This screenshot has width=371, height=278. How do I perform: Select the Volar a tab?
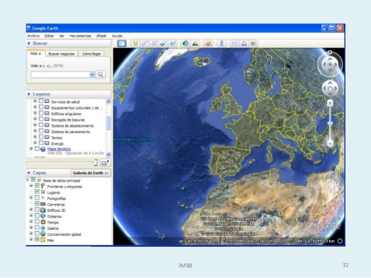[35, 53]
